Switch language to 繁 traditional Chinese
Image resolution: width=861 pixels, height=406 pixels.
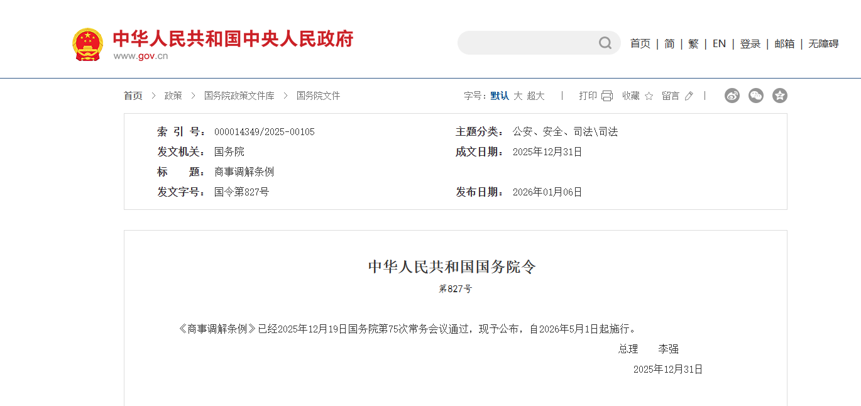693,43
